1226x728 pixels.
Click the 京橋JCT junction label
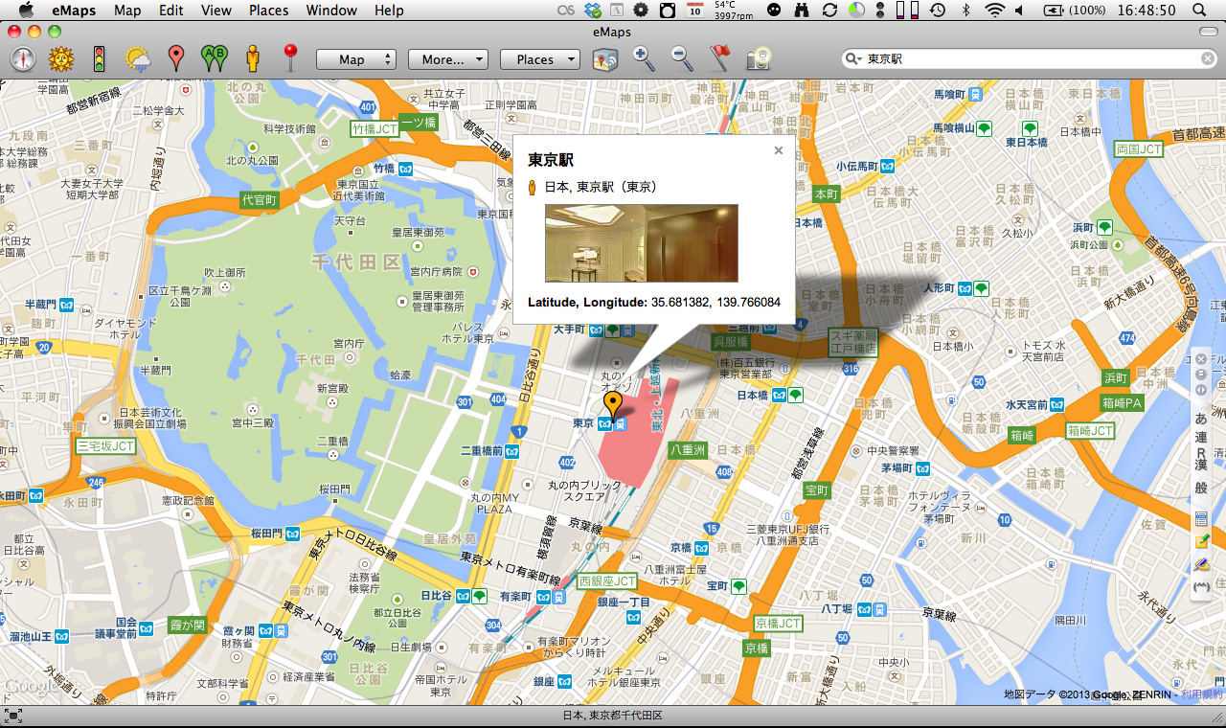[778, 624]
